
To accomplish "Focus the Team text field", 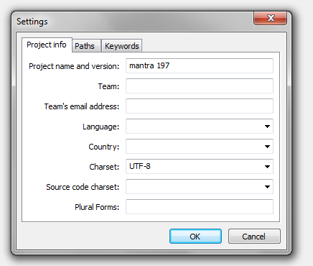I will [200, 86].
